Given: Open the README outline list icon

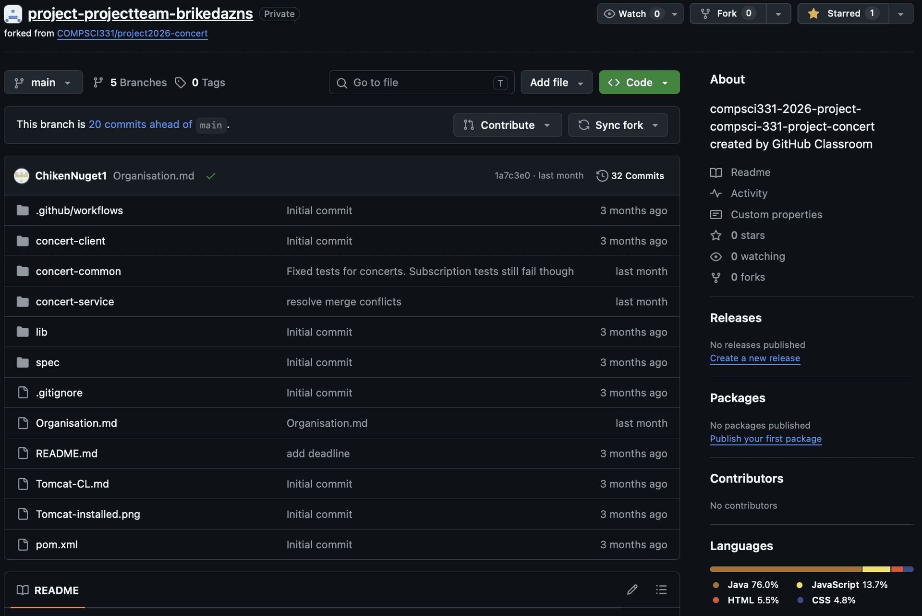Looking at the screenshot, I should 661,590.
